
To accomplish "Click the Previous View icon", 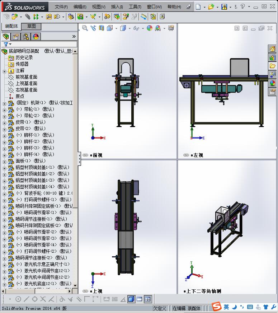I will pyautogui.click(x=93, y=28).
